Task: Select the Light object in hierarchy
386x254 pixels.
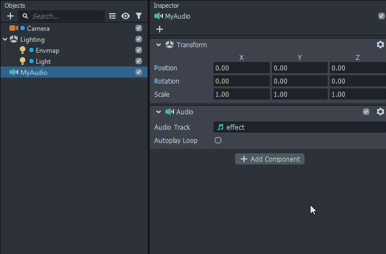Action: click(43, 62)
